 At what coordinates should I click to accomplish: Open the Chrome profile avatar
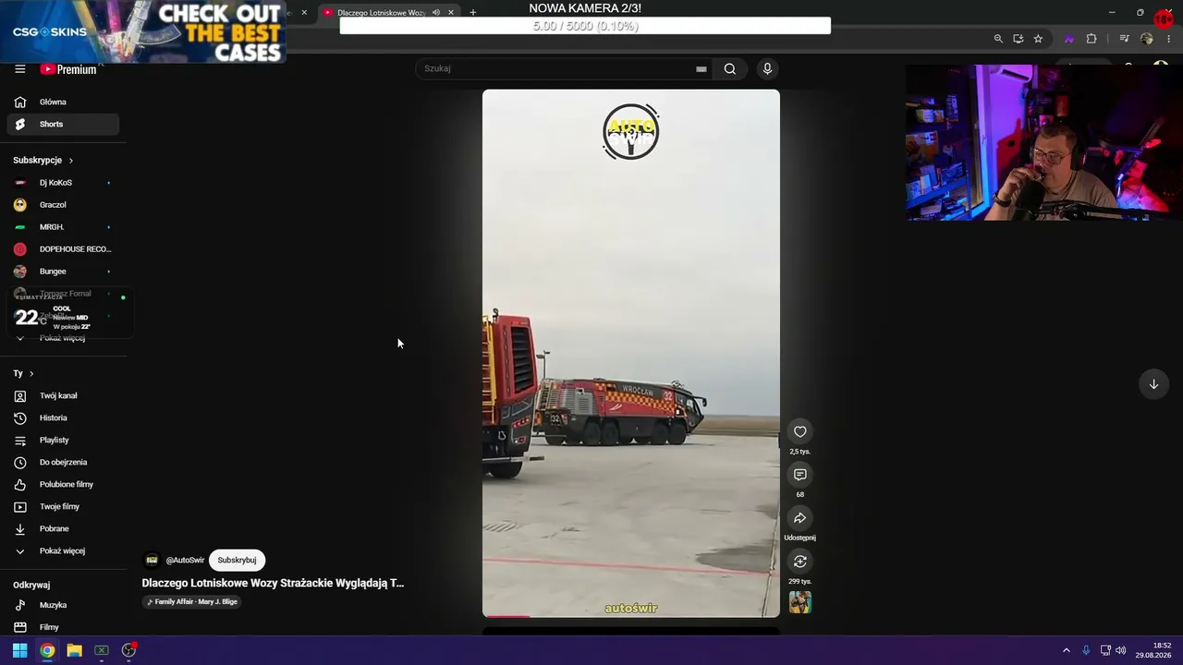point(1147,39)
